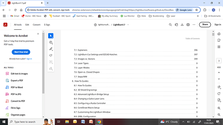Open the page fit options icon
This screenshot has width=223, height=125.
pyautogui.click(x=219, y=100)
